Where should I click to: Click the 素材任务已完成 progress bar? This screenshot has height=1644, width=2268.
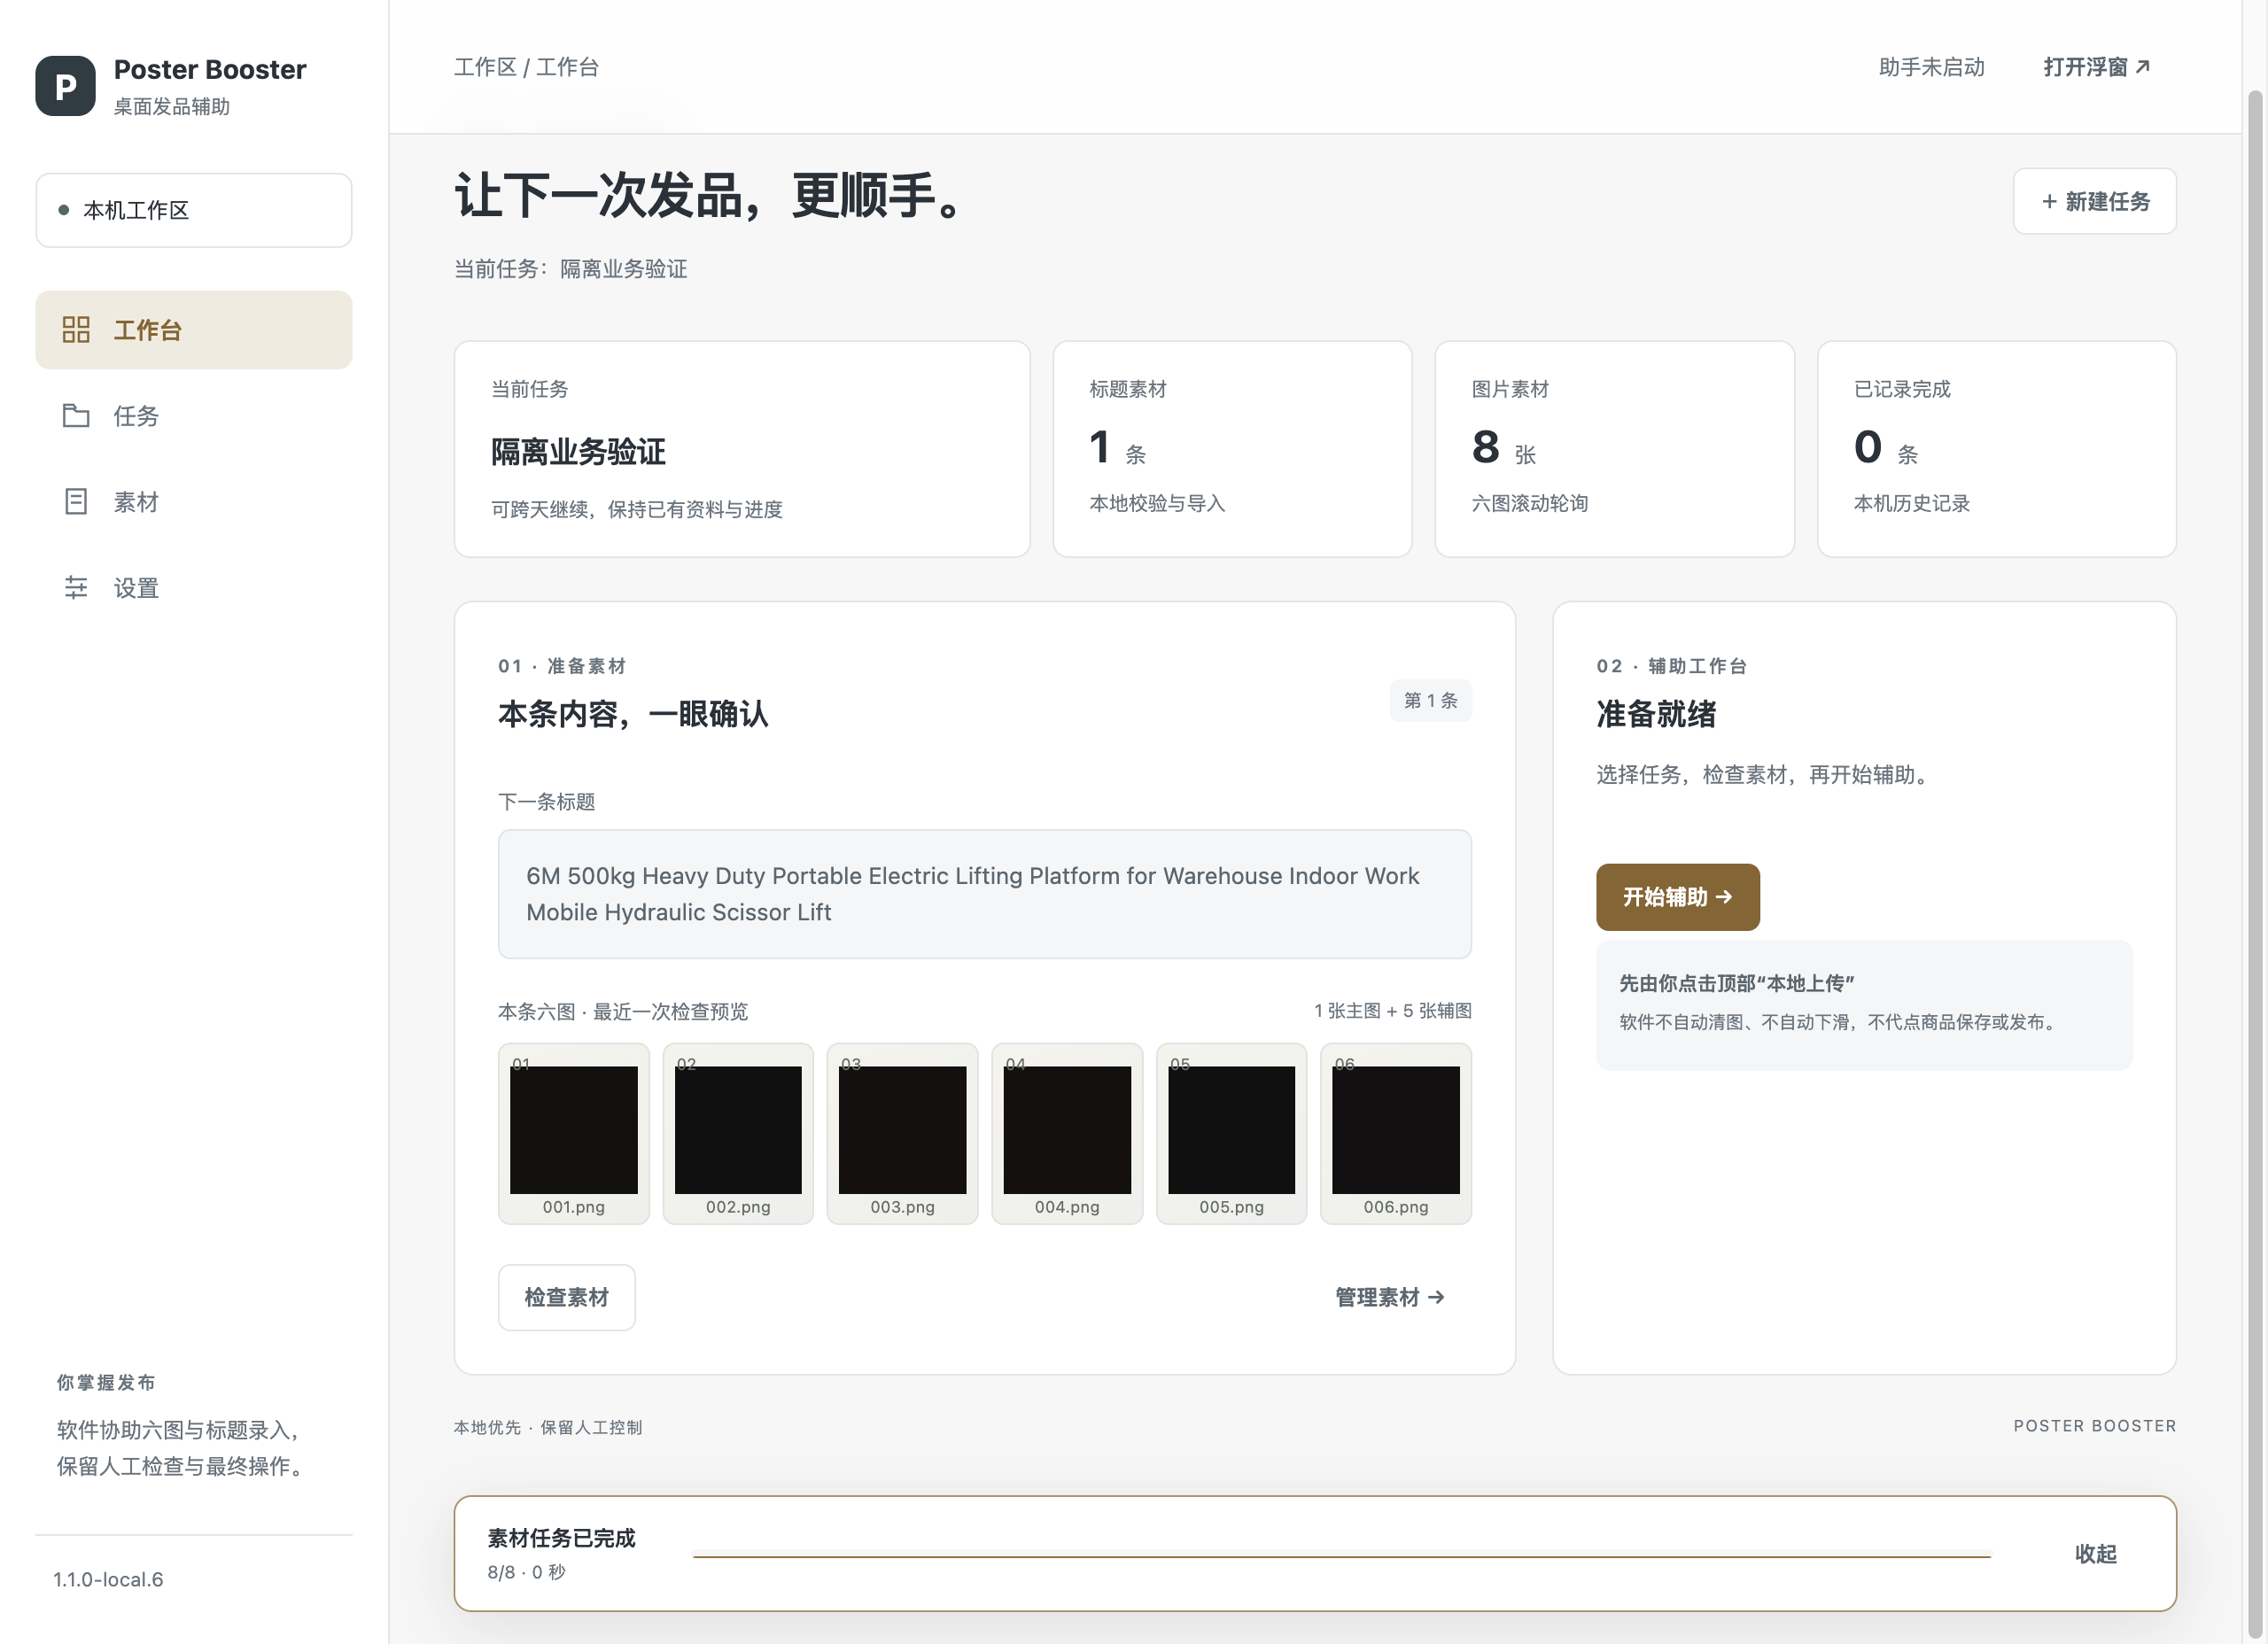pos(1342,1554)
